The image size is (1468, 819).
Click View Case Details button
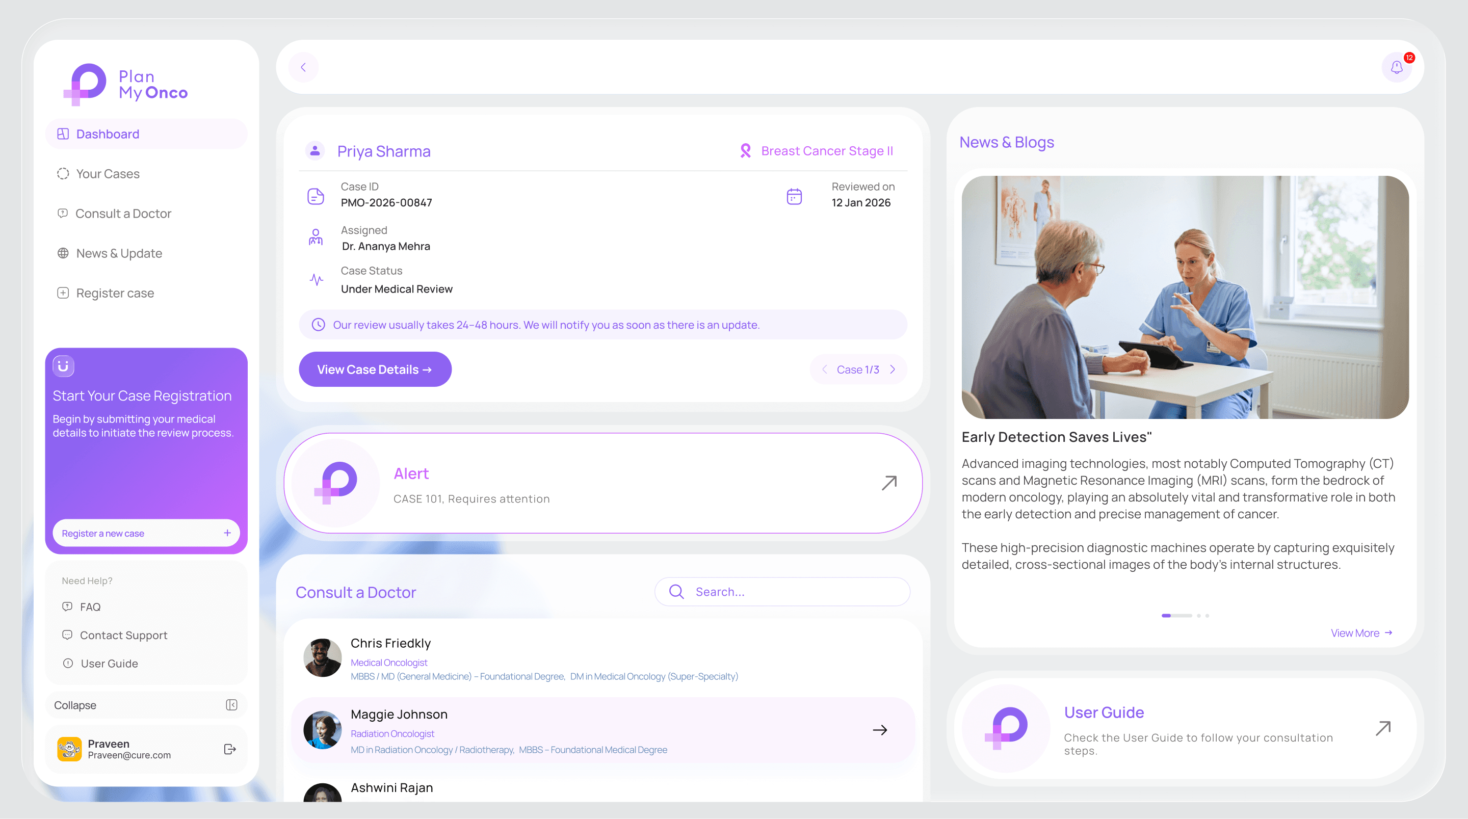[375, 369]
